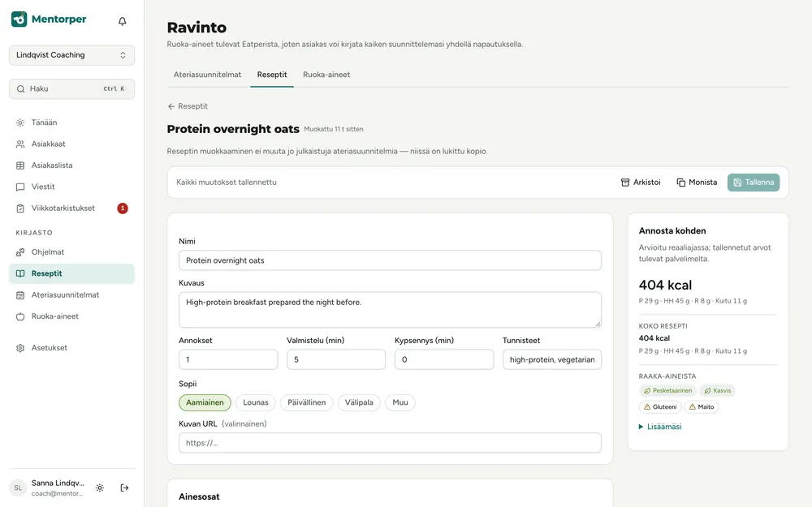This screenshot has width=812, height=507.
Task: Open Ohjelmat in the sidebar
Action: tap(71, 252)
